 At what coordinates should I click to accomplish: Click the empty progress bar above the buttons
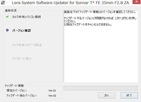point(101,88)
